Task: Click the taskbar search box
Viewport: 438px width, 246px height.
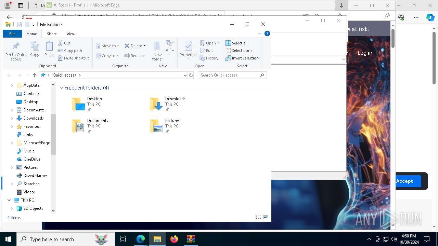Action: 66,239
